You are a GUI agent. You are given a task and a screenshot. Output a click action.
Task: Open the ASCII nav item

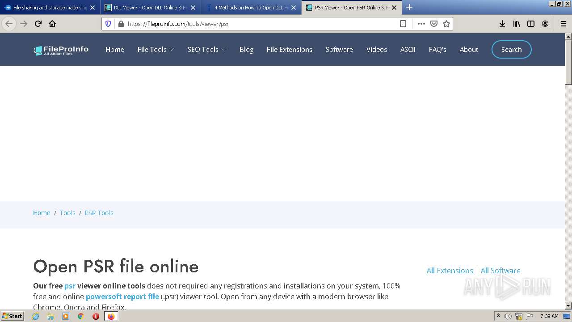[408, 49]
